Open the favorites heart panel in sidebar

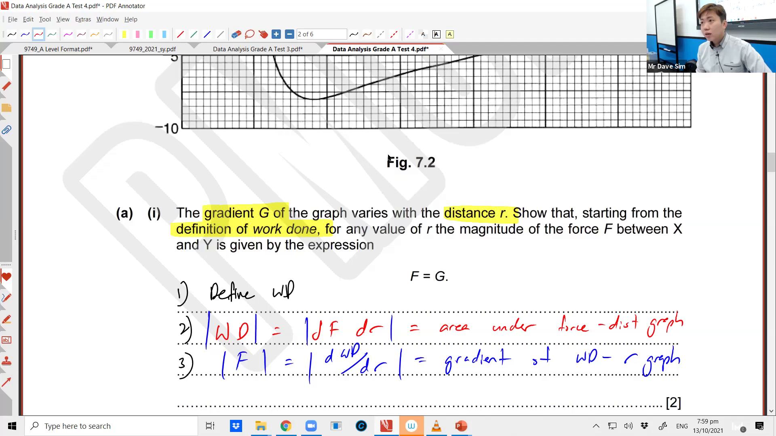6,277
